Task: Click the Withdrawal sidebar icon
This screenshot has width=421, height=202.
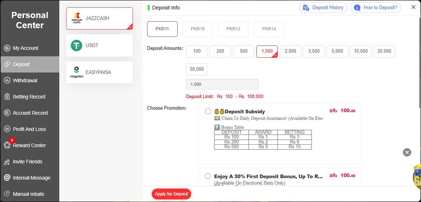Action: (7, 81)
